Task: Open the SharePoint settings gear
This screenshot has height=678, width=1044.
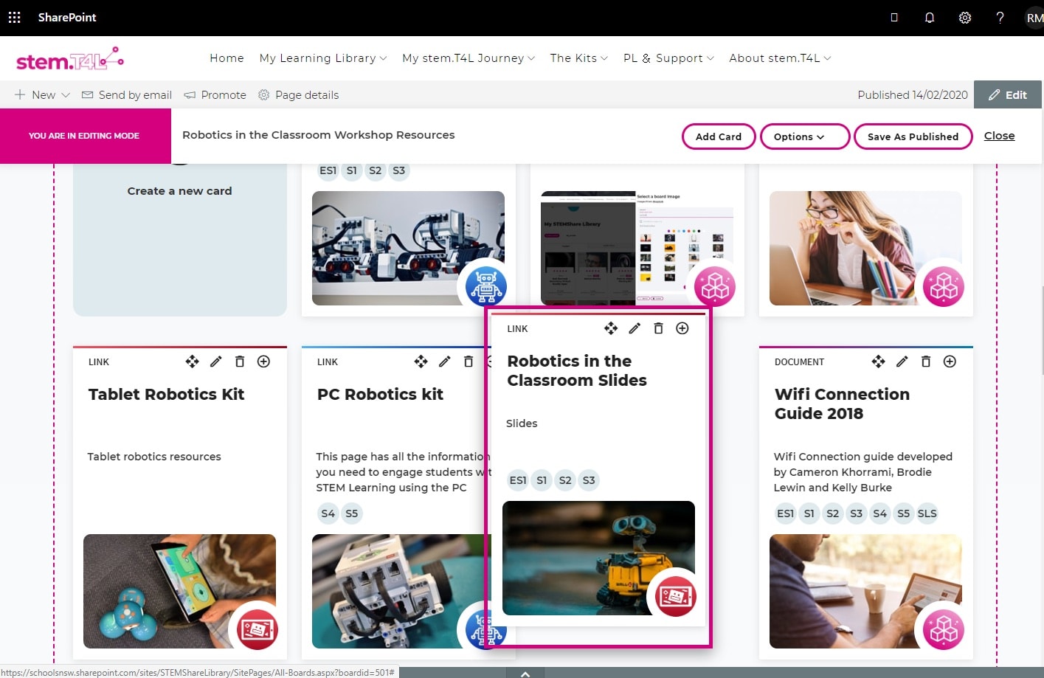Action: 964,17
